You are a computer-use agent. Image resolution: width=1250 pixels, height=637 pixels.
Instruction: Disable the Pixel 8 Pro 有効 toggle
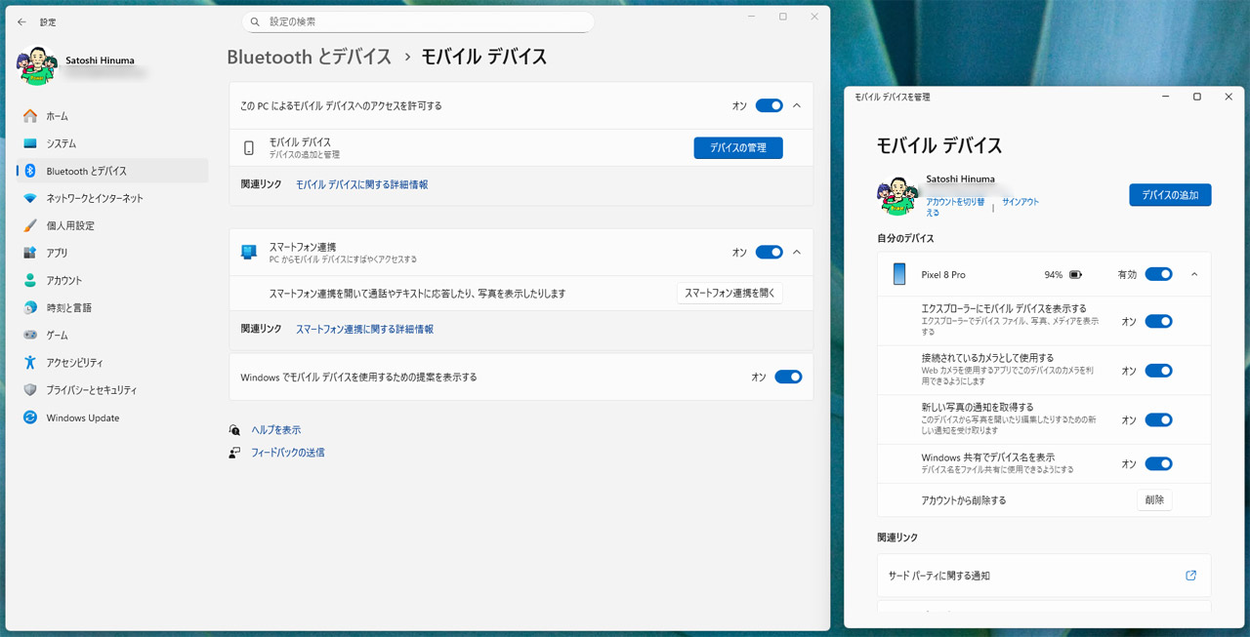pyautogui.click(x=1158, y=274)
